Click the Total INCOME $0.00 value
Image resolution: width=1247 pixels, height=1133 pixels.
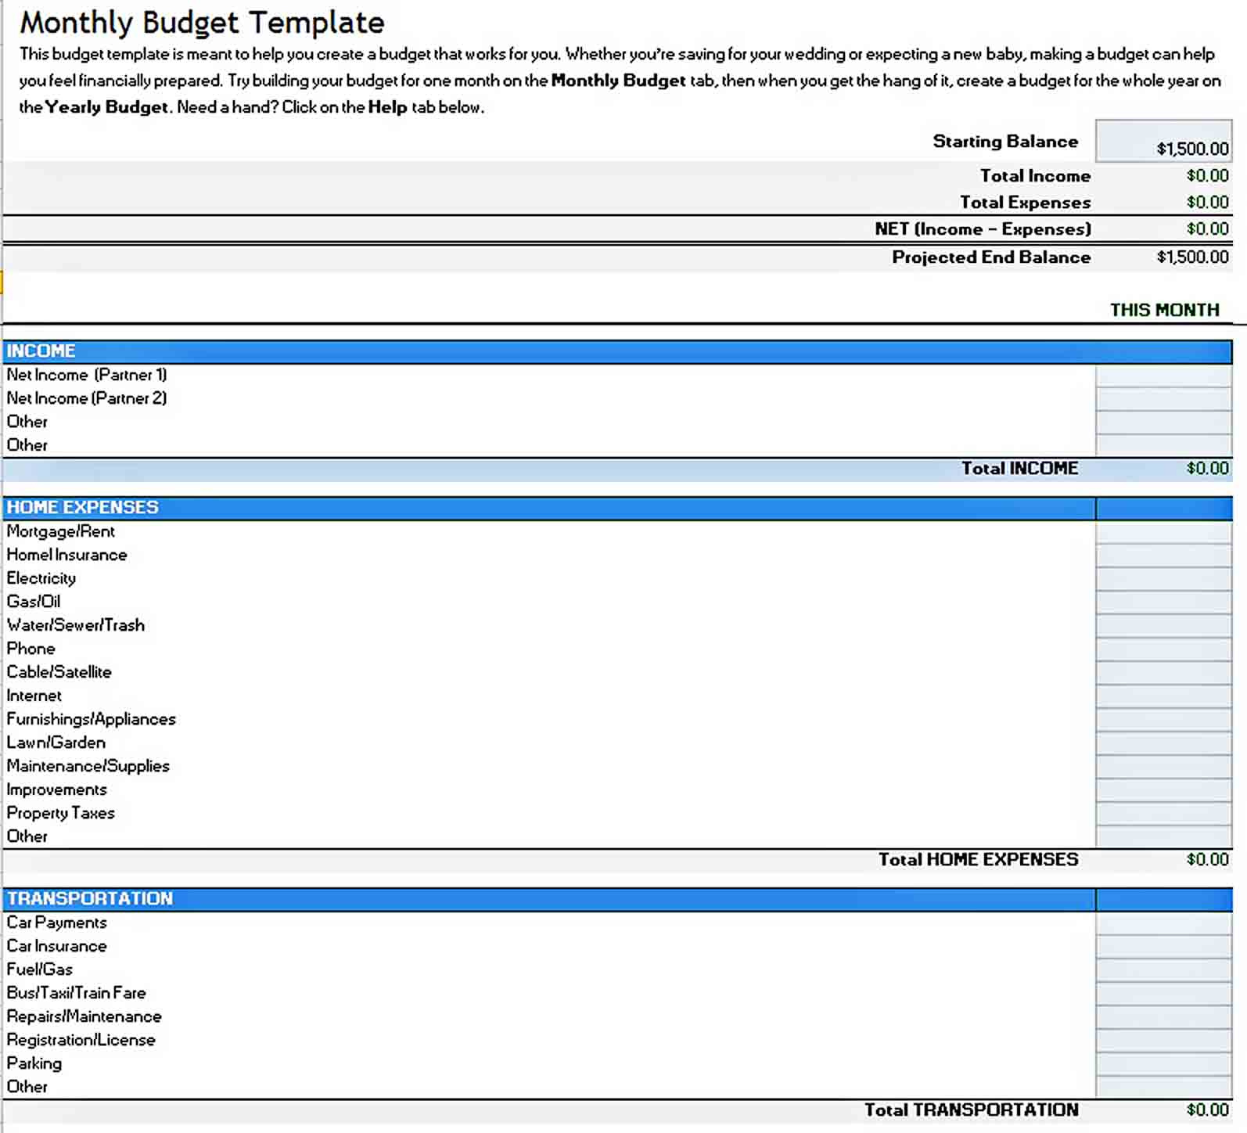click(x=1207, y=469)
